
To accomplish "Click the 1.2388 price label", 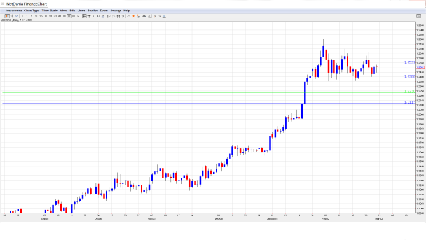I will tap(409, 77).
